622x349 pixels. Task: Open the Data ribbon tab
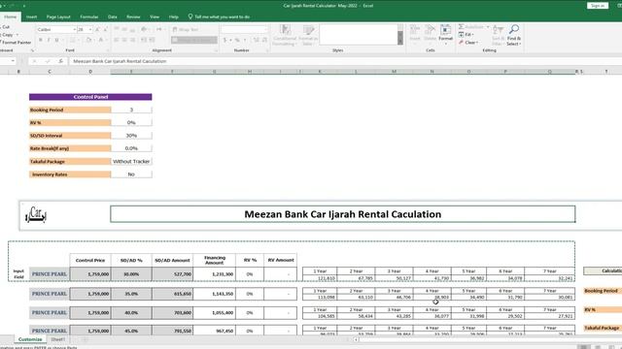113,17
